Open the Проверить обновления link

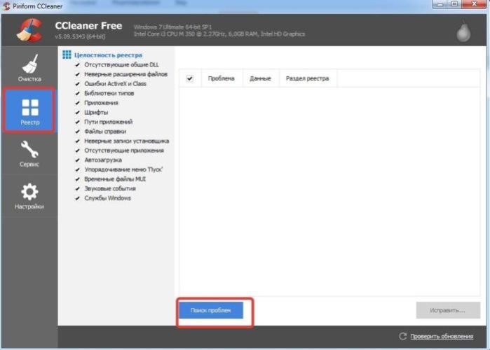tap(442, 336)
